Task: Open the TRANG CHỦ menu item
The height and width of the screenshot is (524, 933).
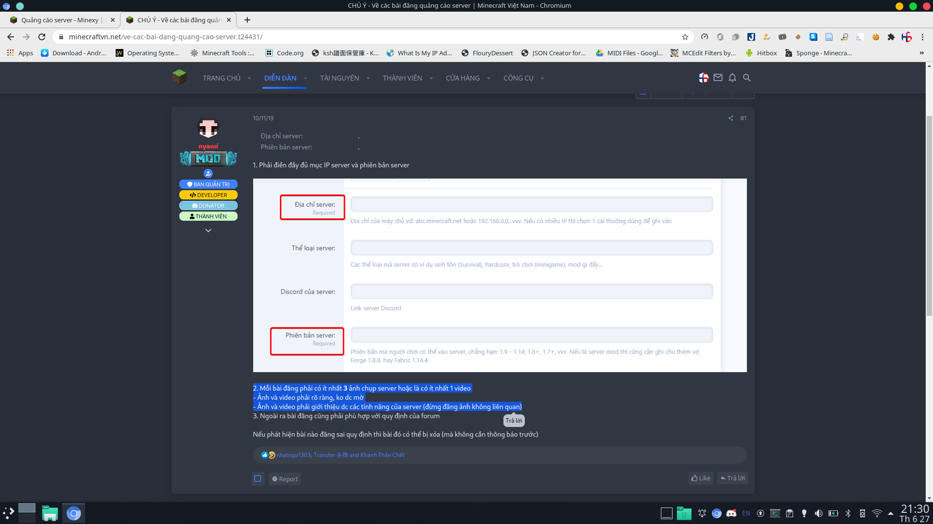Action: tap(222, 78)
